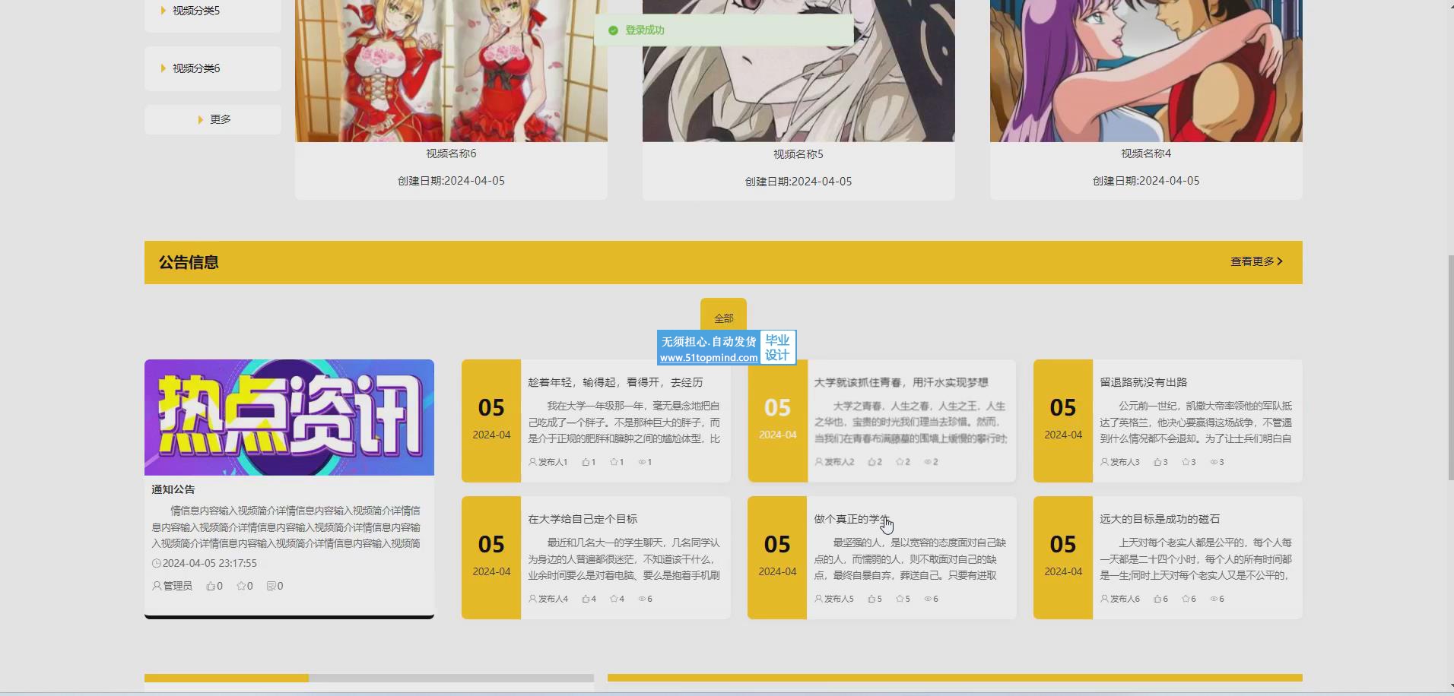Click comment icon on 通知公告 card

[x=271, y=586]
